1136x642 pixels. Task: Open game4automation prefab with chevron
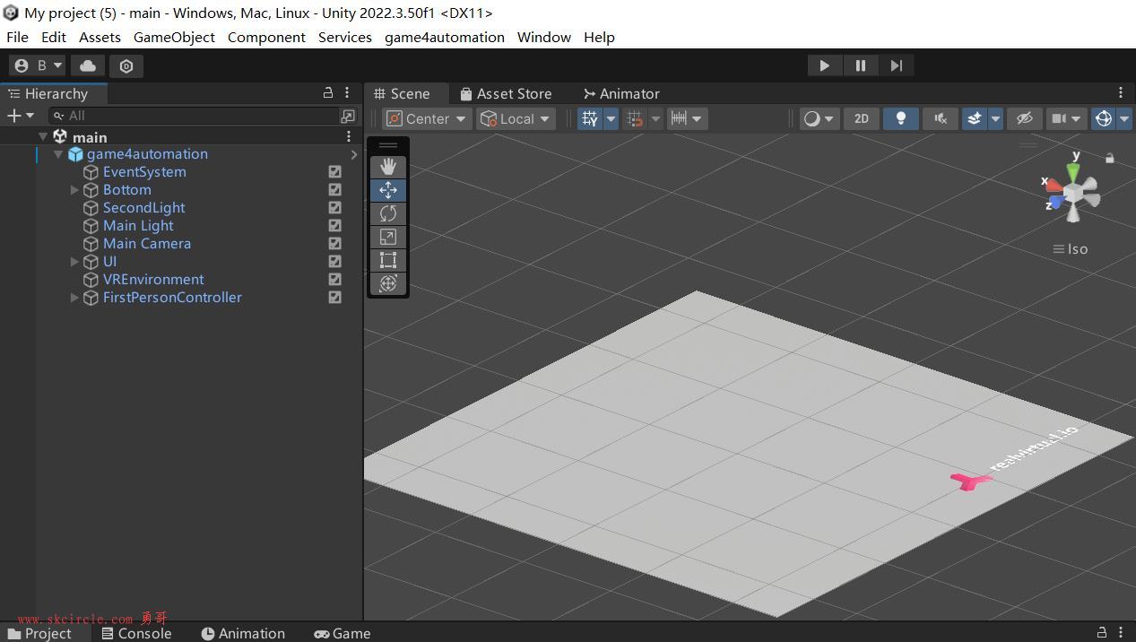coord(353,154)
